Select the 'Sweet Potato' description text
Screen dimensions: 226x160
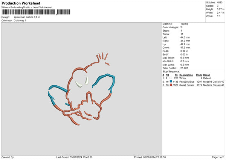[186, 85]
